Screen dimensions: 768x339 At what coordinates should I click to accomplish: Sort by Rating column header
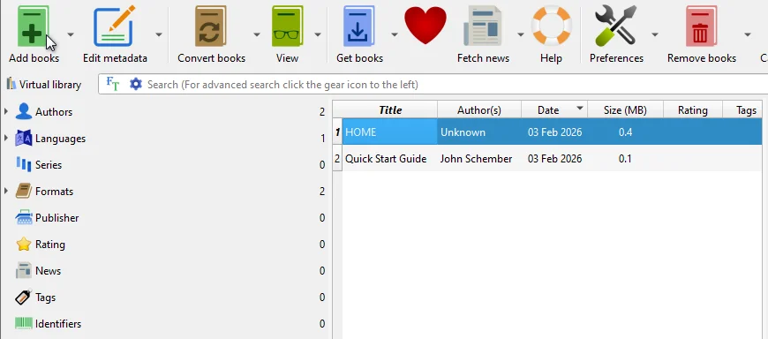pyautogui.click(x=693, y=110)
